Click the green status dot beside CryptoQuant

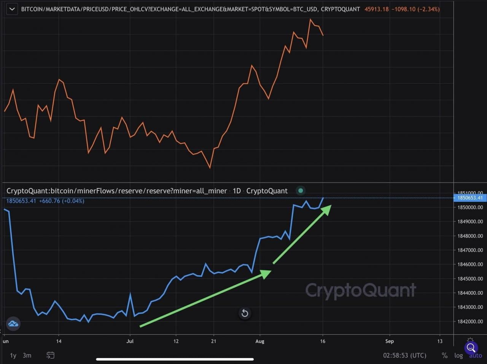coord(301,190)
